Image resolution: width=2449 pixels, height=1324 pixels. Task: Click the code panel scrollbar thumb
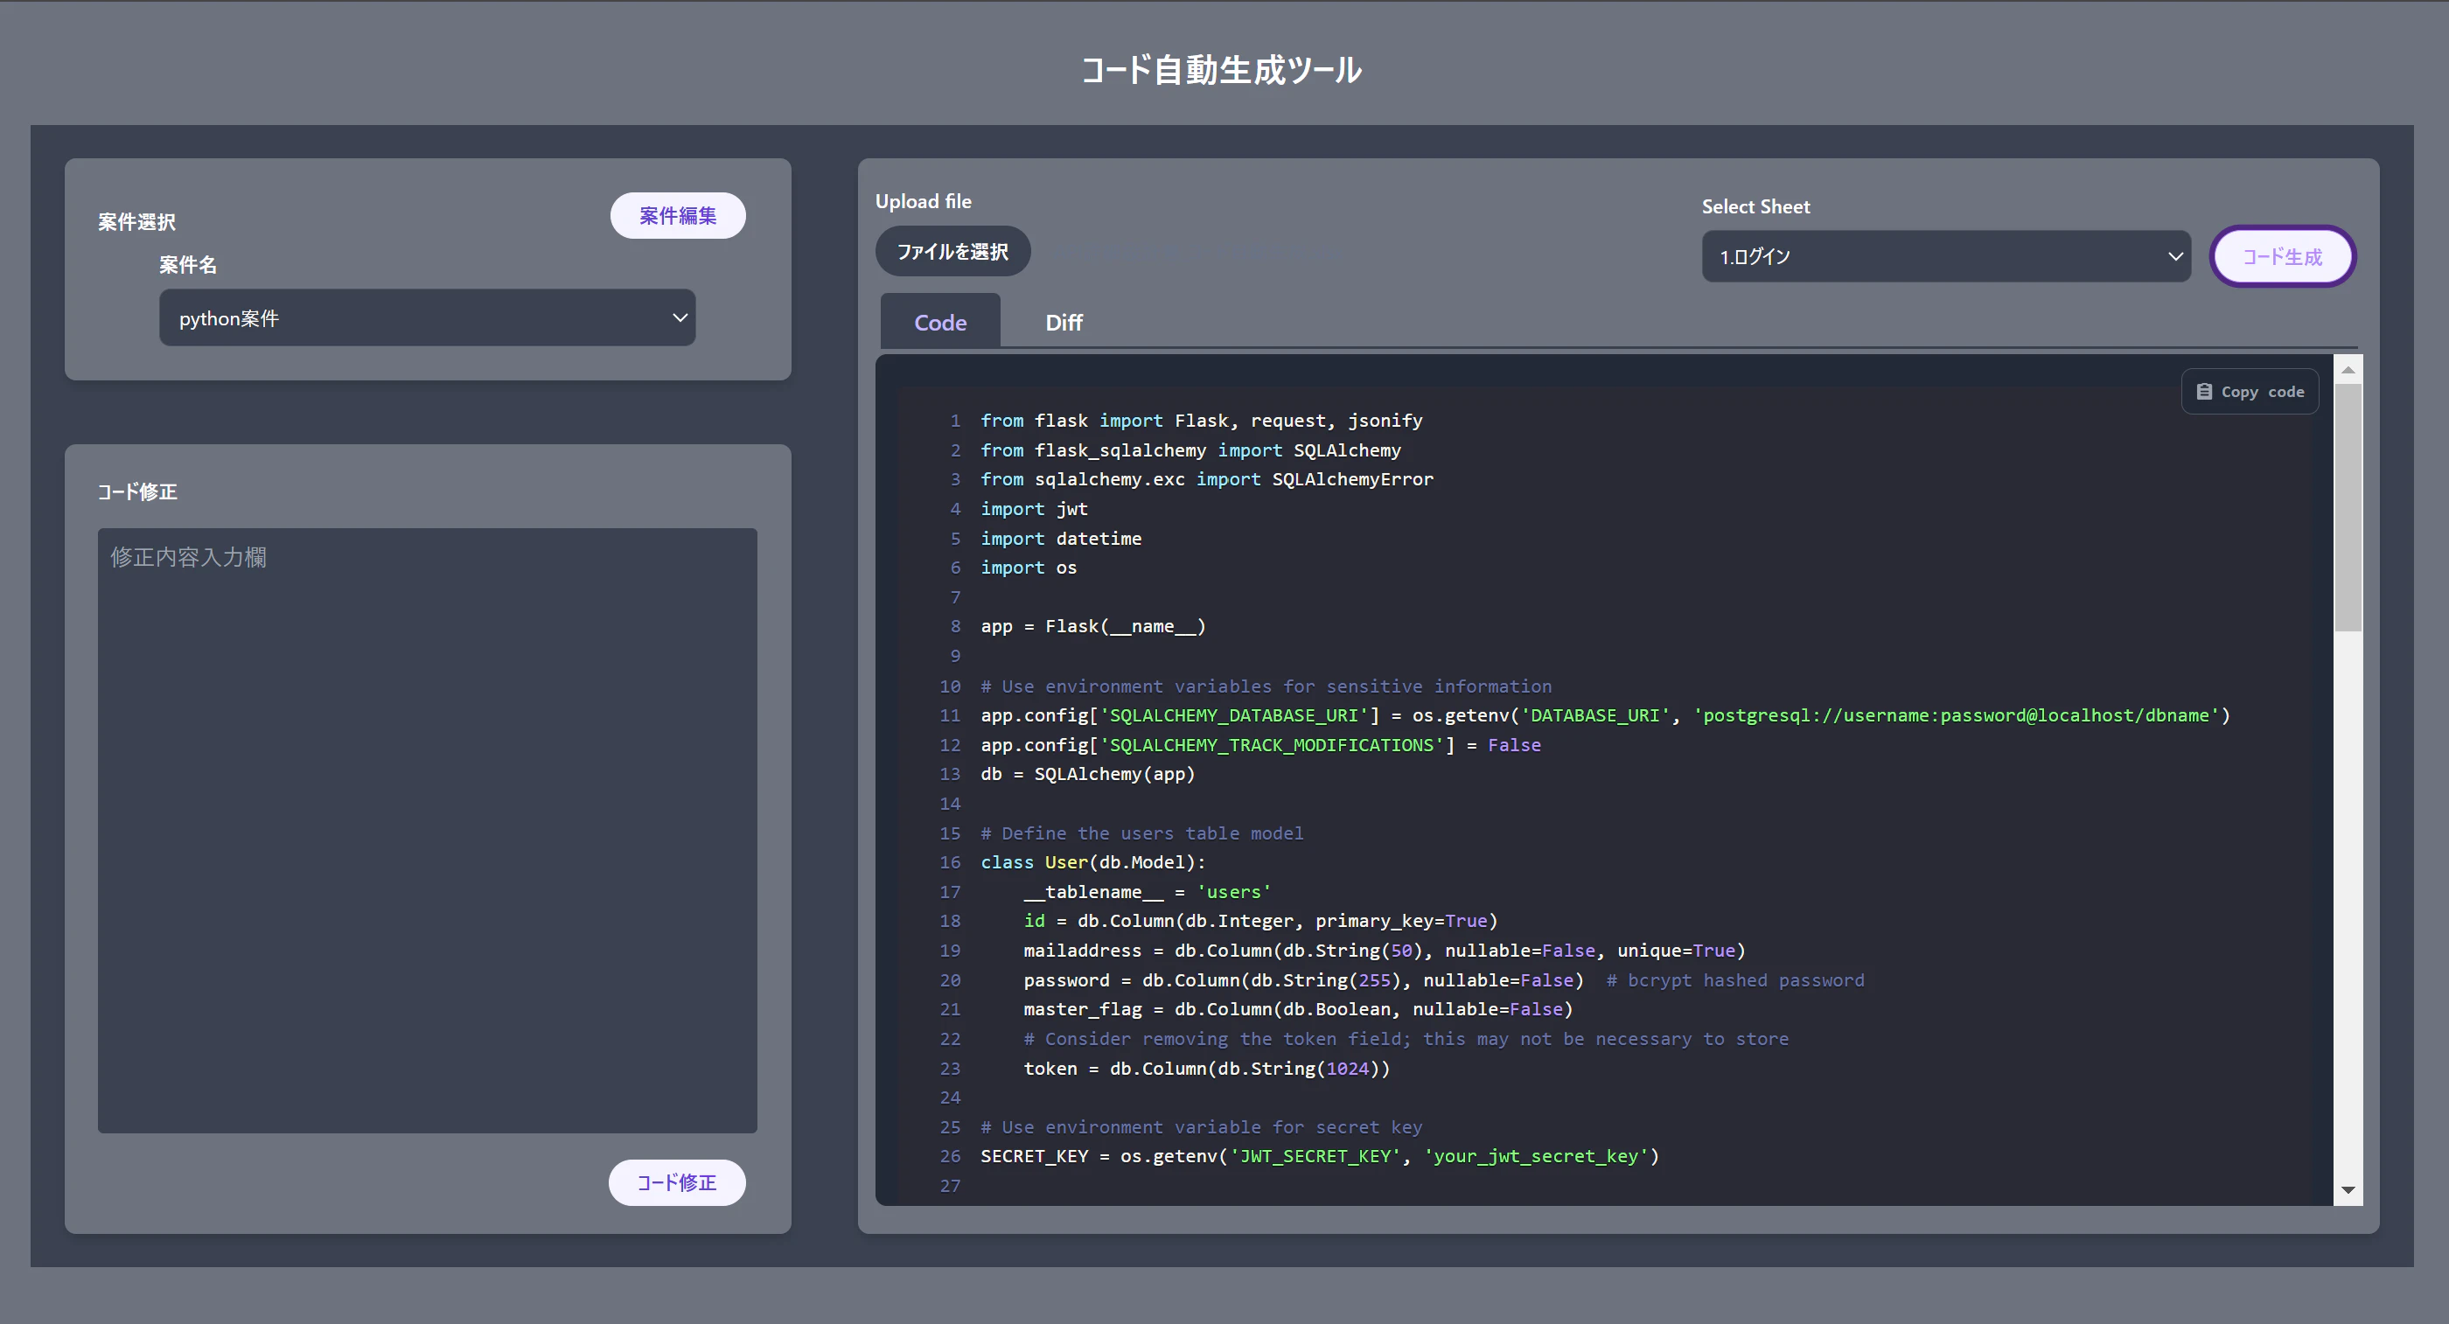[2348, 507]
